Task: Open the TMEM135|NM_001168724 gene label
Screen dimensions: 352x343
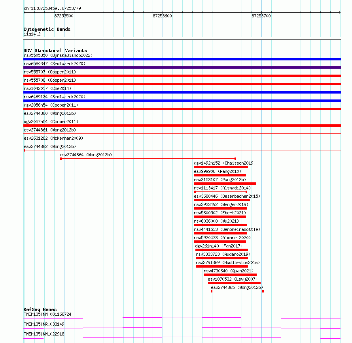Action: click(x=47, y=314)
